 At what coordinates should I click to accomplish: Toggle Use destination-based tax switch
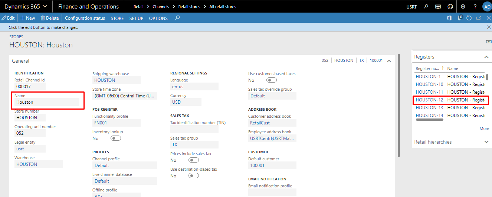point(194,176)
